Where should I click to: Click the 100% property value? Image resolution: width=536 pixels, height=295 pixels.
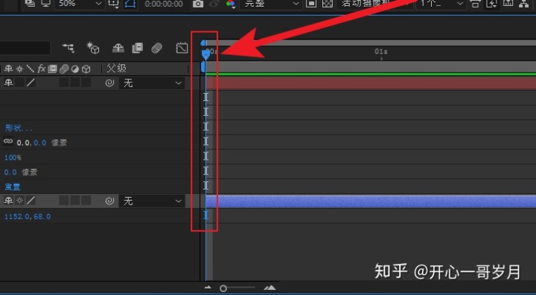coord(13,158)
